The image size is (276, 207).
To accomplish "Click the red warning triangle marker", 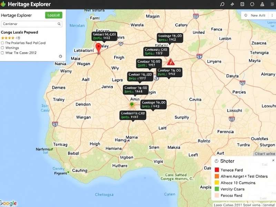I will click(x=170, y=62).
